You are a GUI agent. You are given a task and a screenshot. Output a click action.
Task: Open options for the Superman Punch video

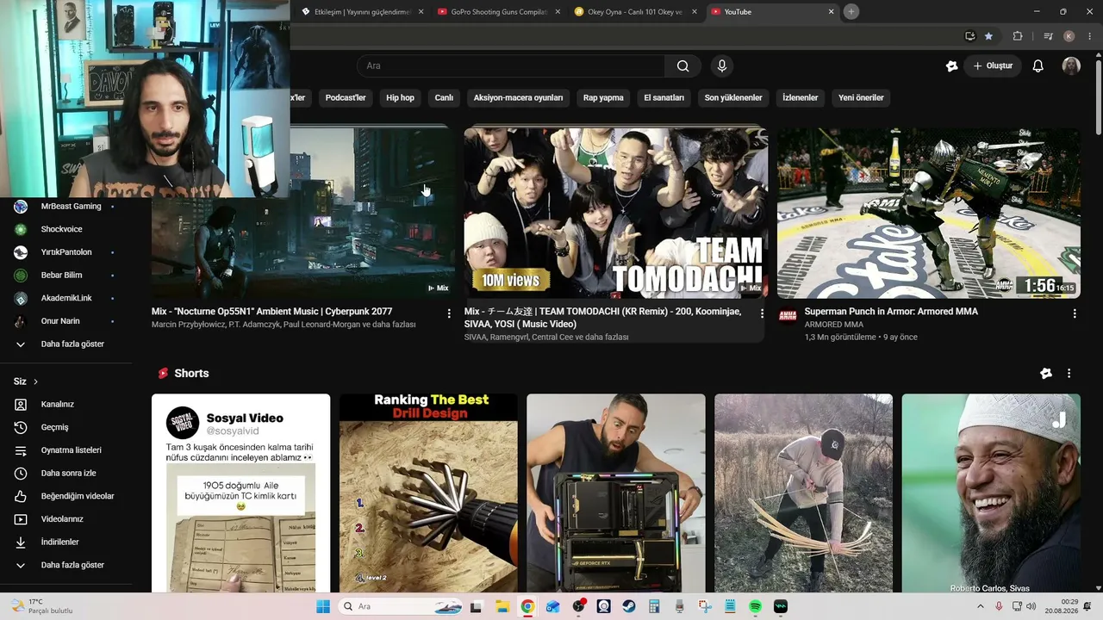[1075, 314]
